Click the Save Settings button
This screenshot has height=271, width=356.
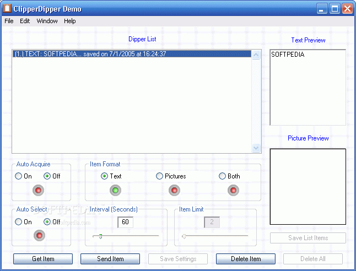click(x=178, y=259)
